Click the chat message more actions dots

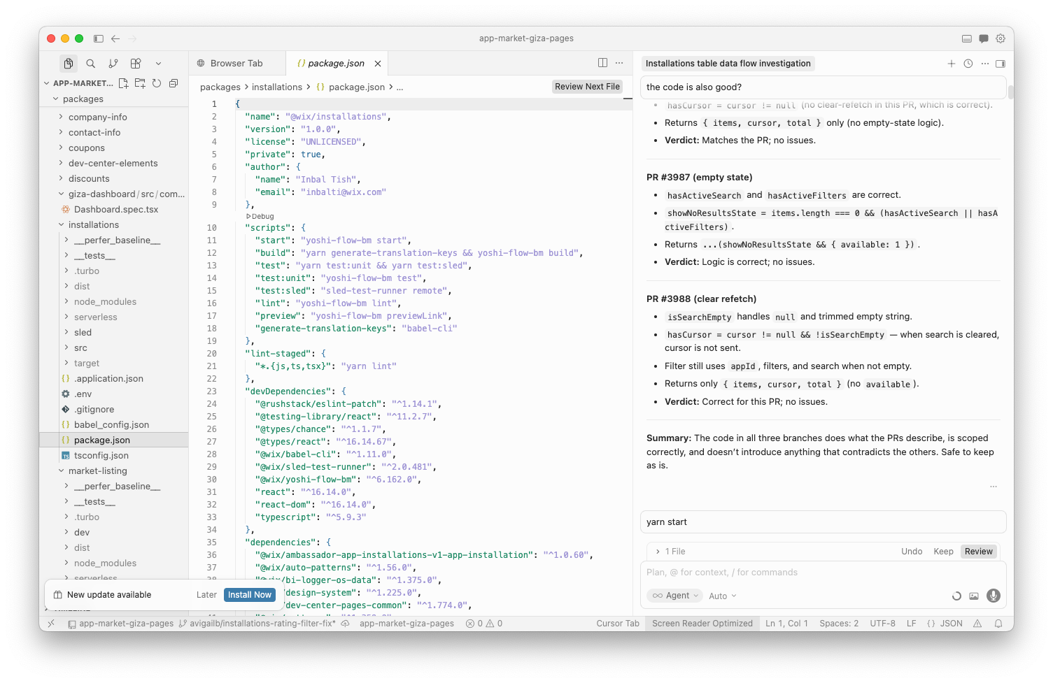pos(994,487)
